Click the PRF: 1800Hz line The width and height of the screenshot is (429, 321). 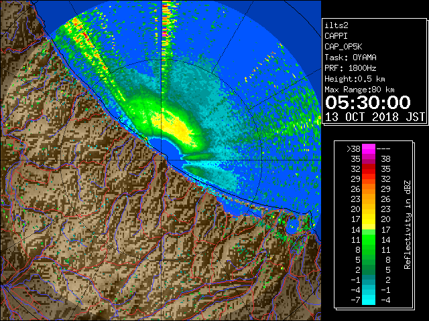point(351,68)
